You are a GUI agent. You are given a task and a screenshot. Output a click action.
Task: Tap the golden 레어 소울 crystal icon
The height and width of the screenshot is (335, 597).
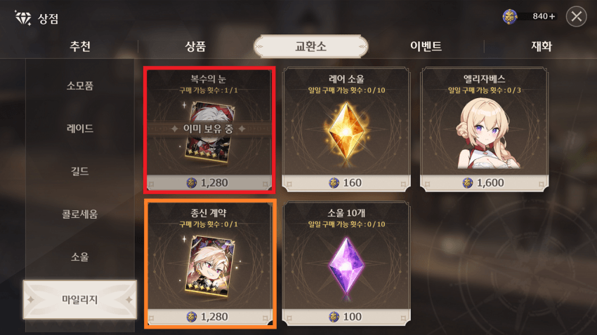click(x=346, y=131)
